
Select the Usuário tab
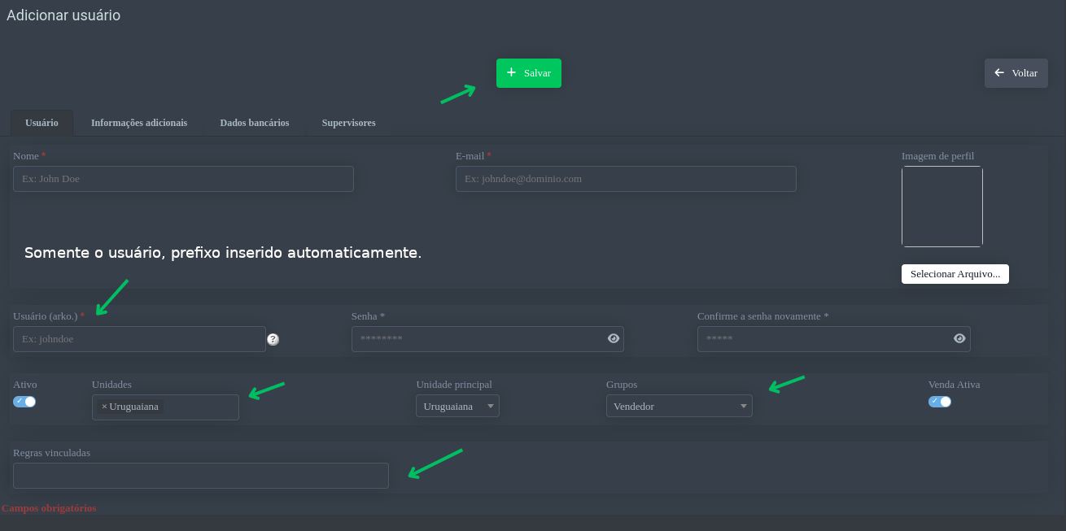coord(42,123)
